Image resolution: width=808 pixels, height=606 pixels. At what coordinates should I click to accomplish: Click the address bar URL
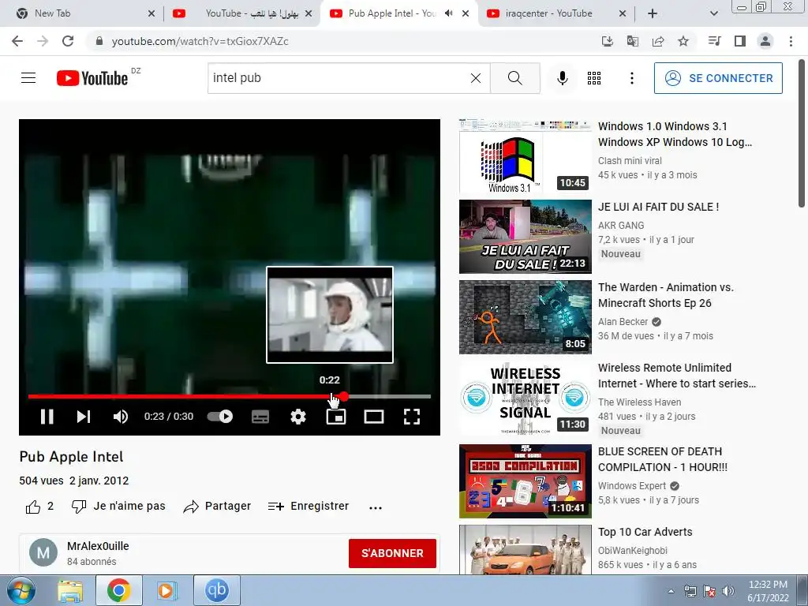pyautogui.click(x=200, y=41)
